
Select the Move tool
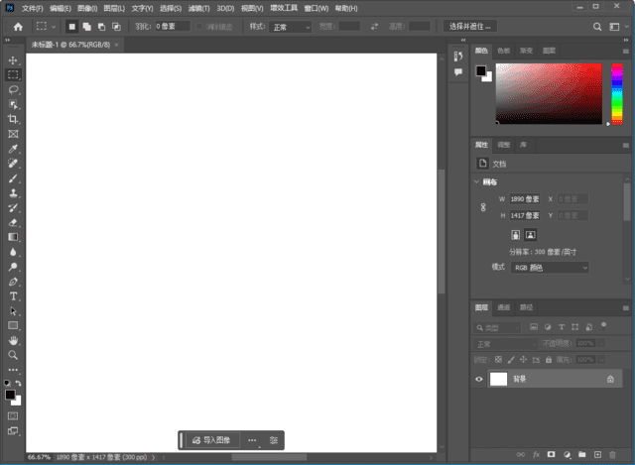[x=14, y=60]
